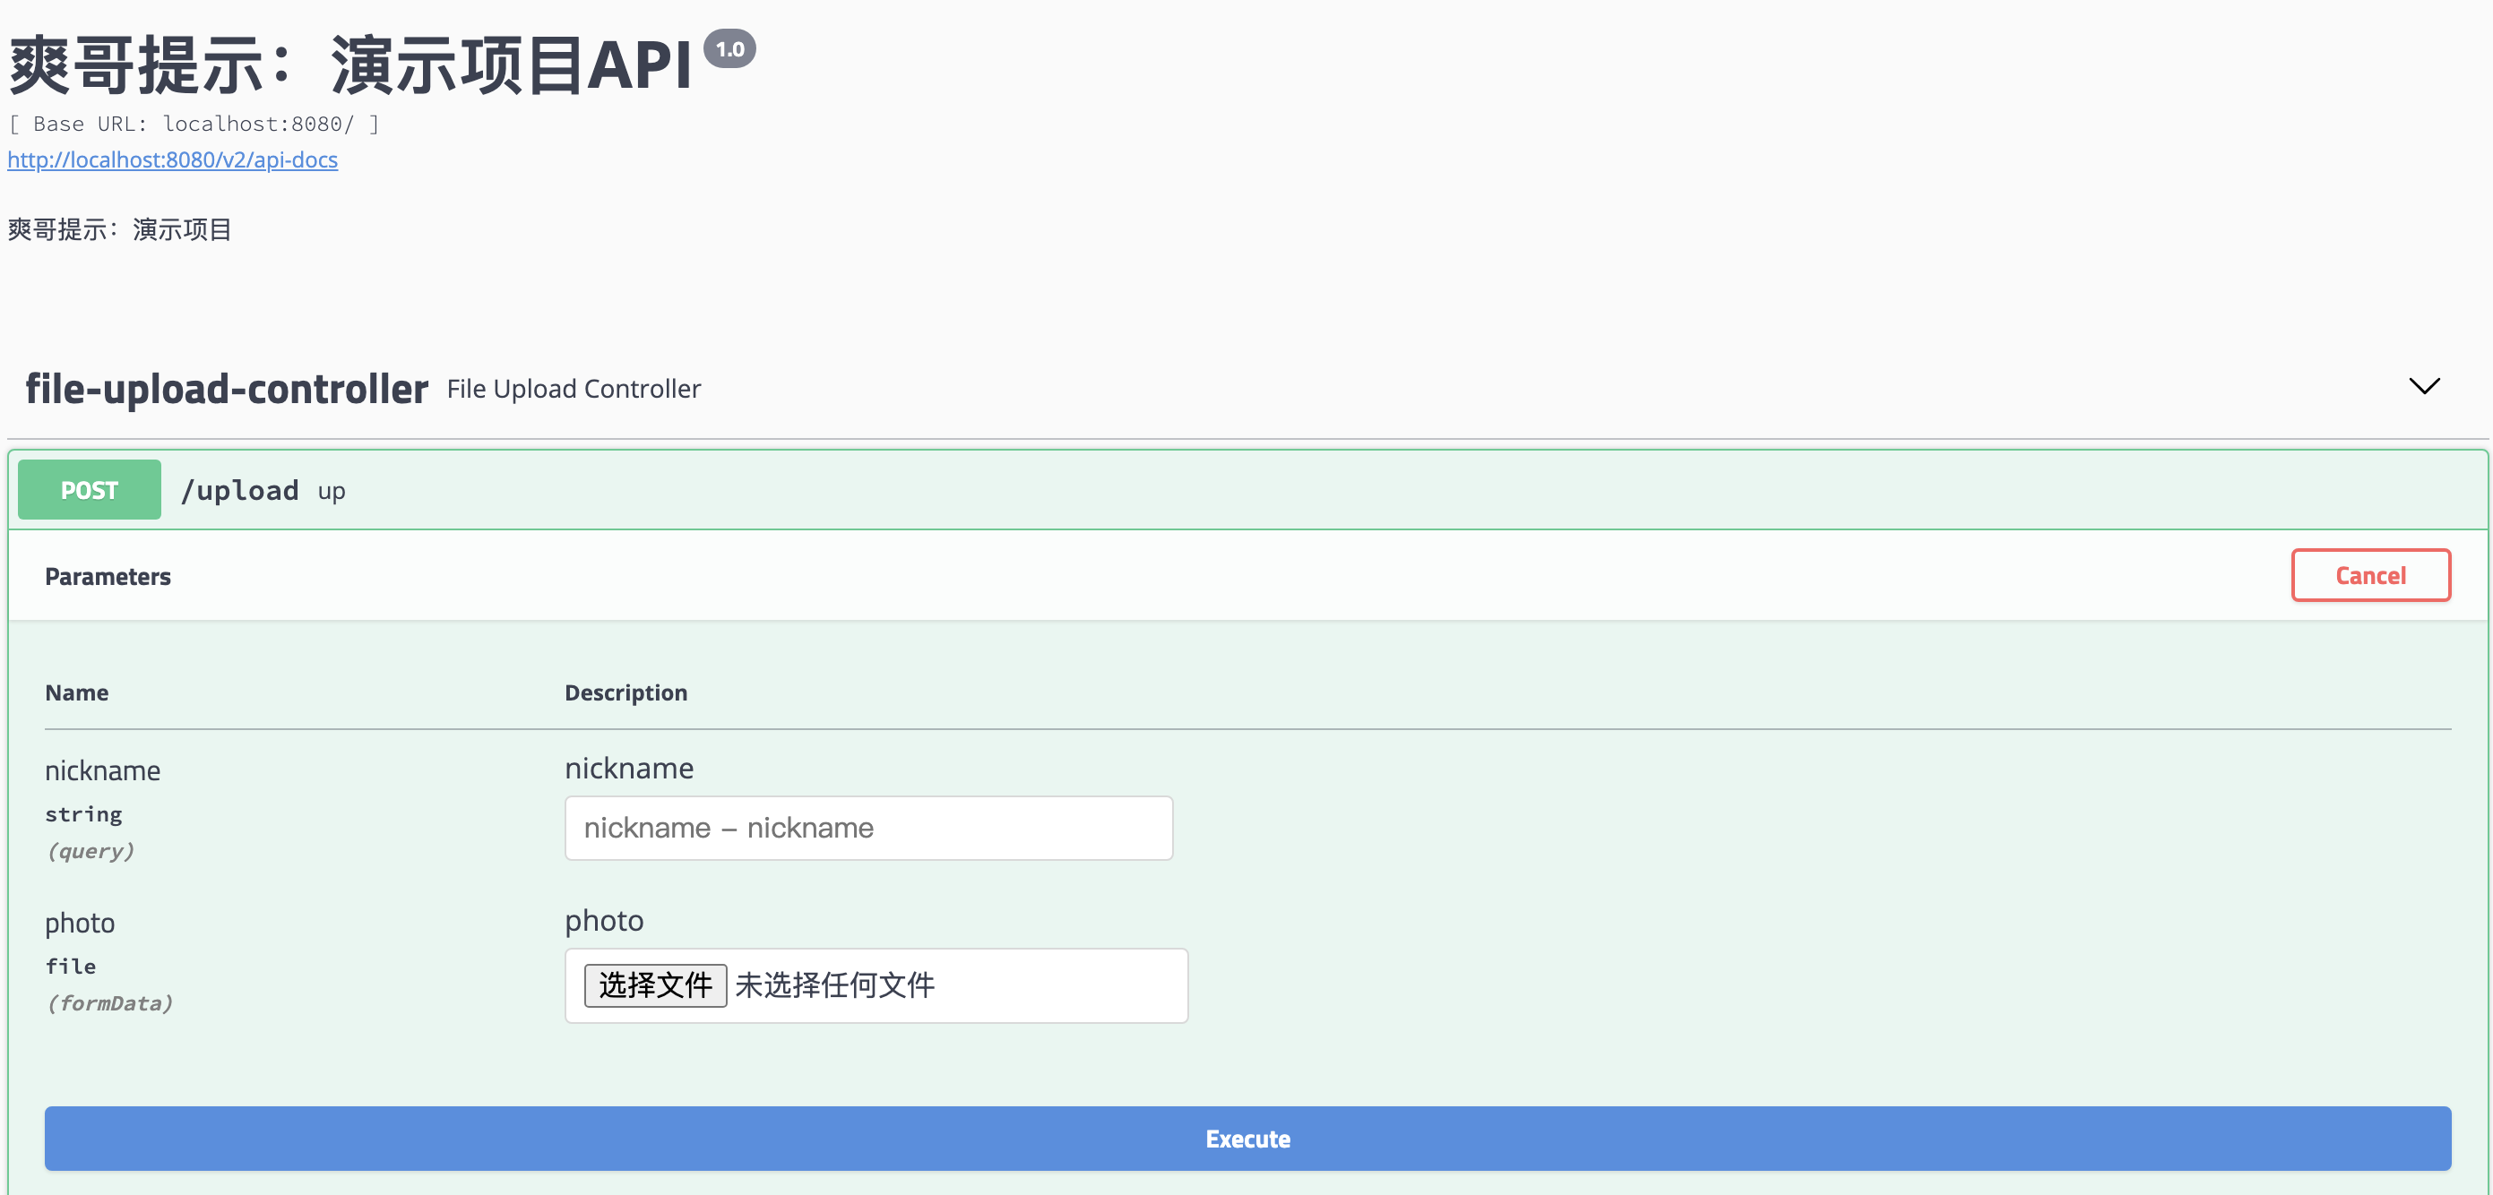The height and width of the screenshot is (1195, 2493).
Task: Click the green POST method badge
Action: coord(89,491)
